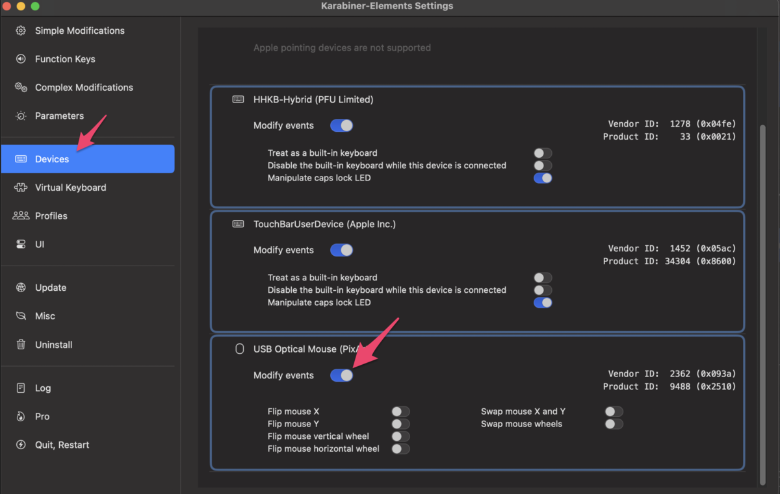This screenshot has height=494, width=780.
Task: Enable the Swap mouse wheels switch
Action: click(614, 424)
